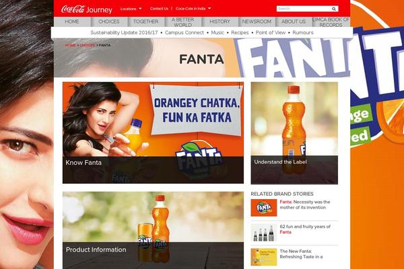Open the Point of View link
This screenshot has height=269, width=404.
tap(271, 33)
